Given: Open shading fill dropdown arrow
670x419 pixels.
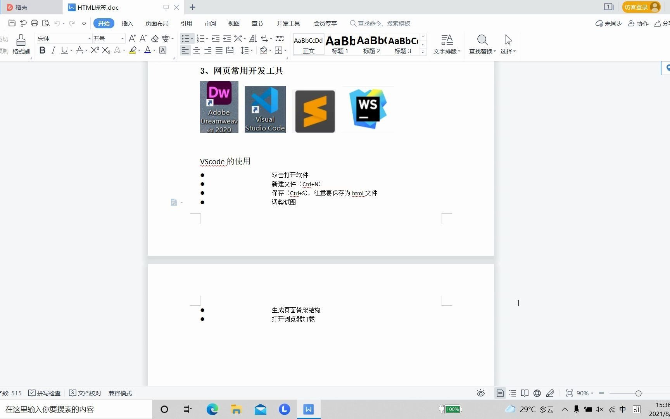Looking at the screenshot, I should [270, 50].
